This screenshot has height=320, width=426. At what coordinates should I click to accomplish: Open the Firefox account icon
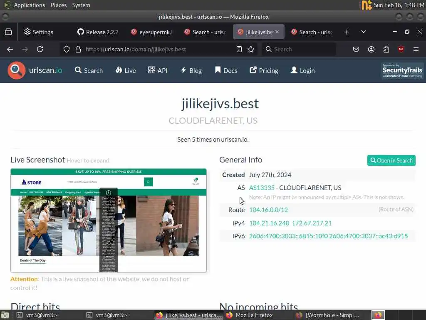(x=371, y=49)
